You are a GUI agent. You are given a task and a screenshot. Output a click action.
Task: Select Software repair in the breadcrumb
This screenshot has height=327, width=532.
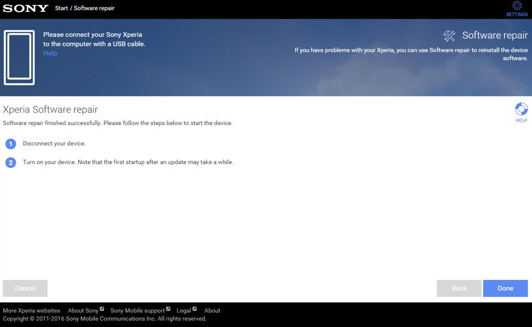click(94, 8)
